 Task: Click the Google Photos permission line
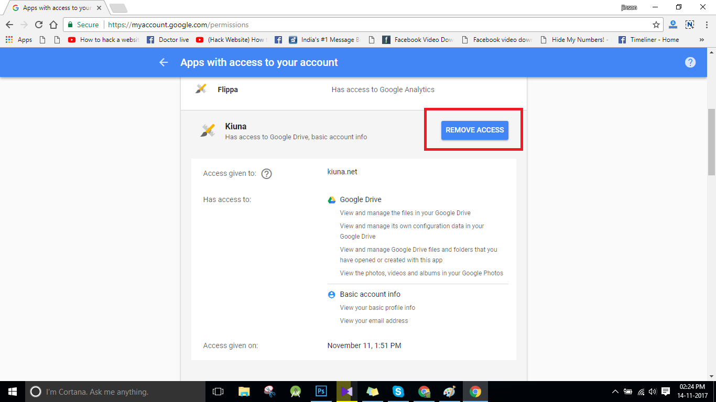click(x=421, y=273)
